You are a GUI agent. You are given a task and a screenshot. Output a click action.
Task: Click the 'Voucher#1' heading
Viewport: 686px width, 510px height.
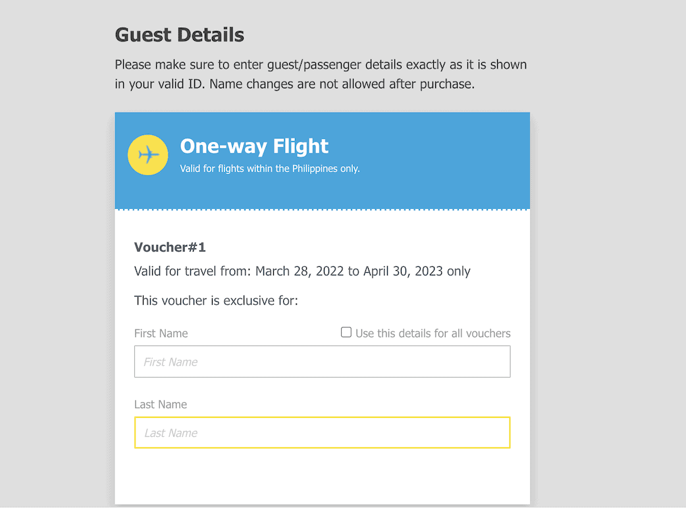[x=170, y=248]
